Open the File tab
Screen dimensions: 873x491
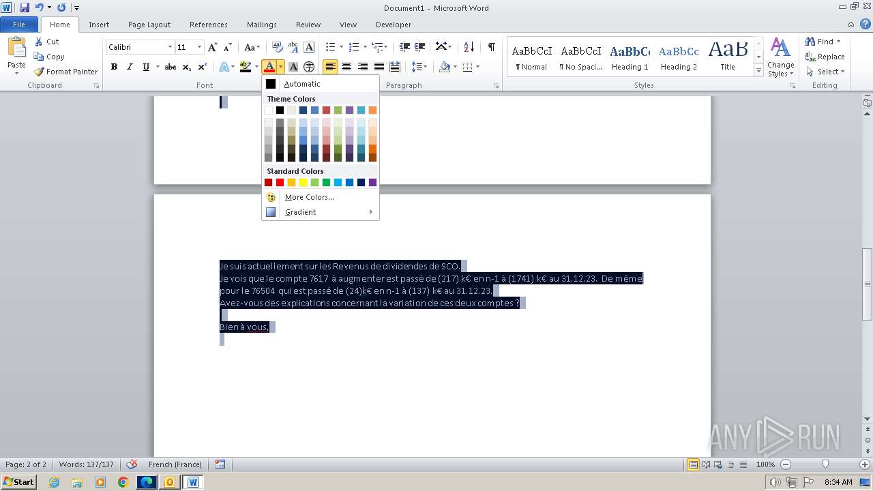pyautogui.click(x=19, y=25)
